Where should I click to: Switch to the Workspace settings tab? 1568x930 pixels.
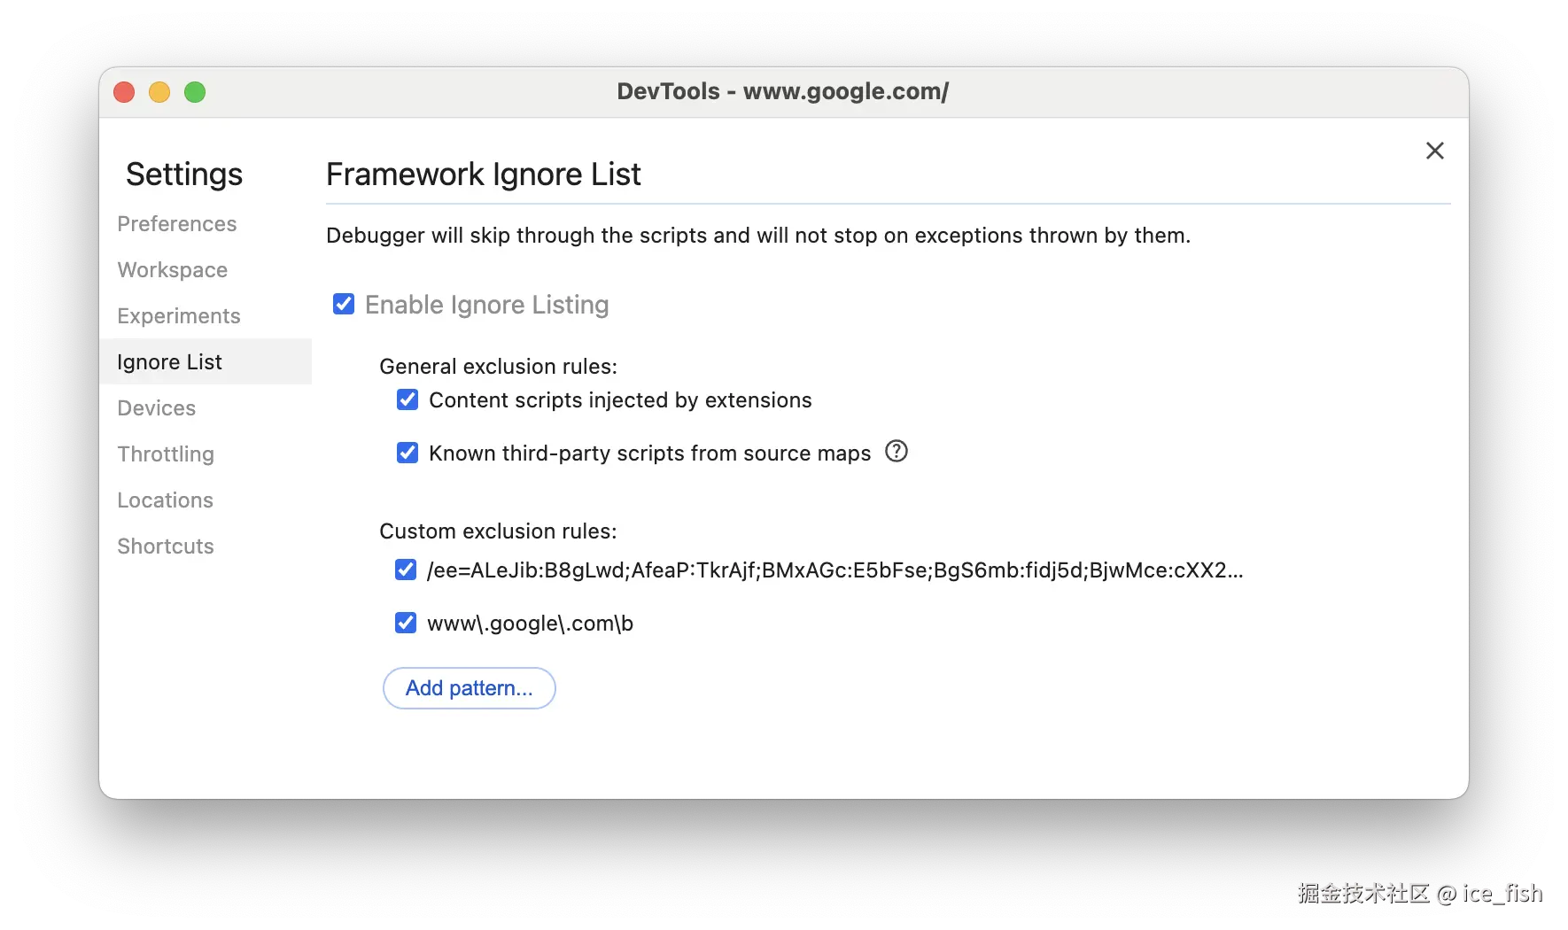pos(173,270)
